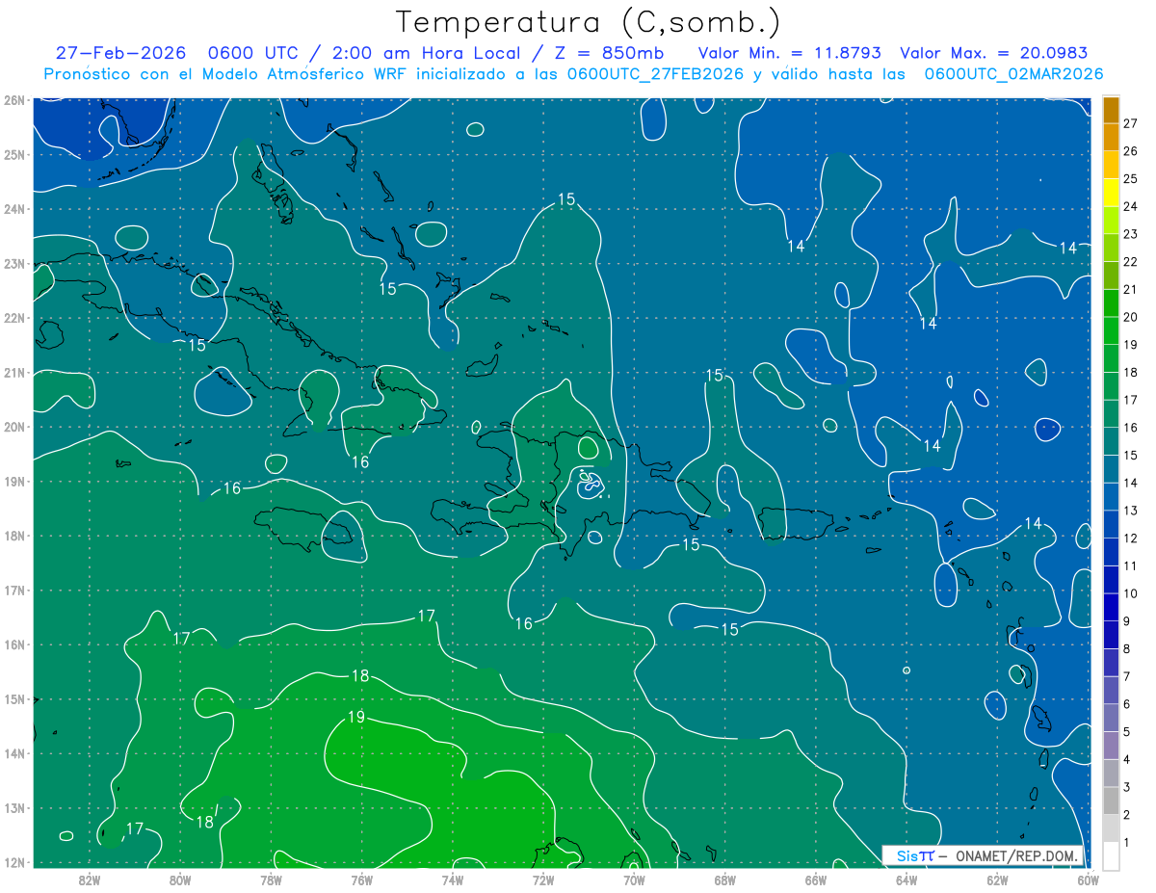Click the '80W' longitude axis label

[180, 880]
